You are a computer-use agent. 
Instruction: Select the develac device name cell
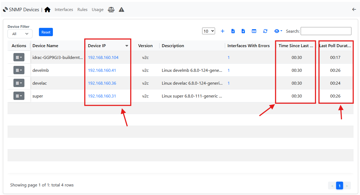tap(40, 83)
